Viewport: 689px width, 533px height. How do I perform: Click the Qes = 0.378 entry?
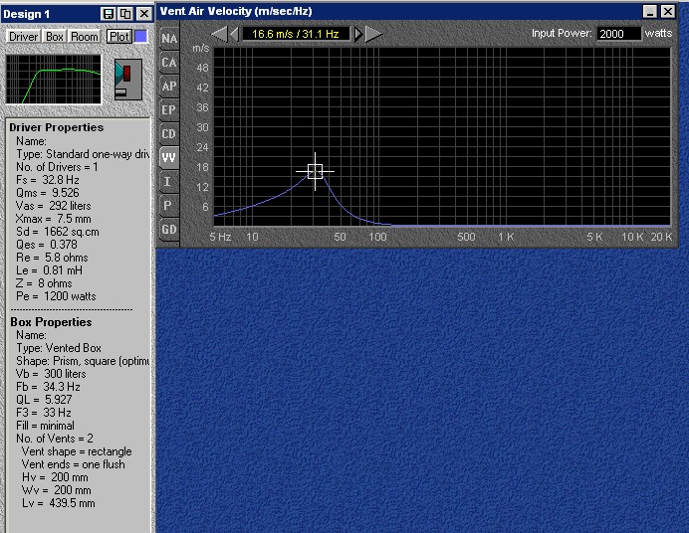tap(47, 245)
